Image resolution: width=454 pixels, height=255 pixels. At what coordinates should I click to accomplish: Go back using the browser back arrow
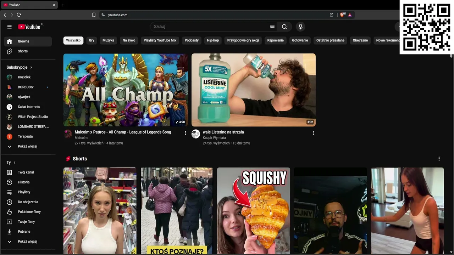(5, 15)
